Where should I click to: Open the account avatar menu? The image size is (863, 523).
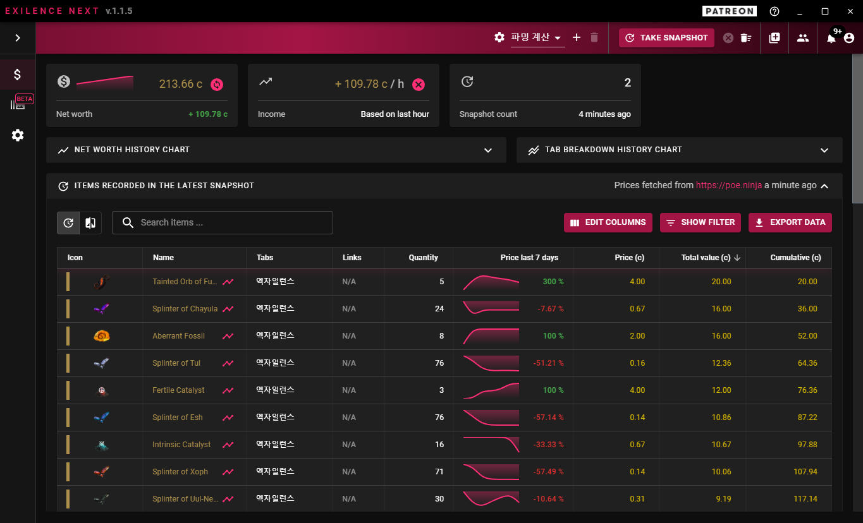pyautogui.click(x=849, y=38)
